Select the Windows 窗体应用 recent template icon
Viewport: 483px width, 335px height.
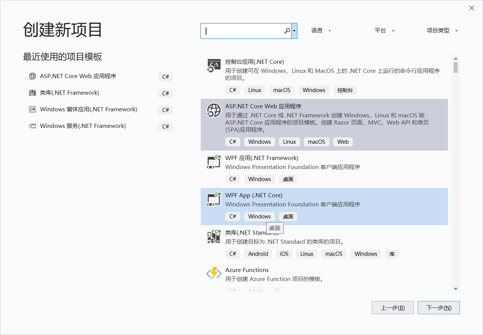(x=32, y=109)
